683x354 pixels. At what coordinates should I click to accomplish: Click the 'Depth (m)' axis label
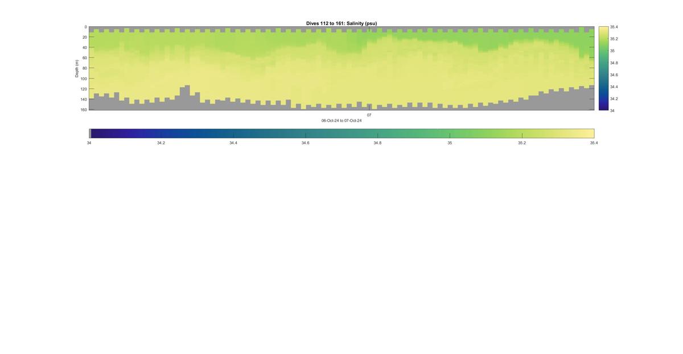(77, 68)
